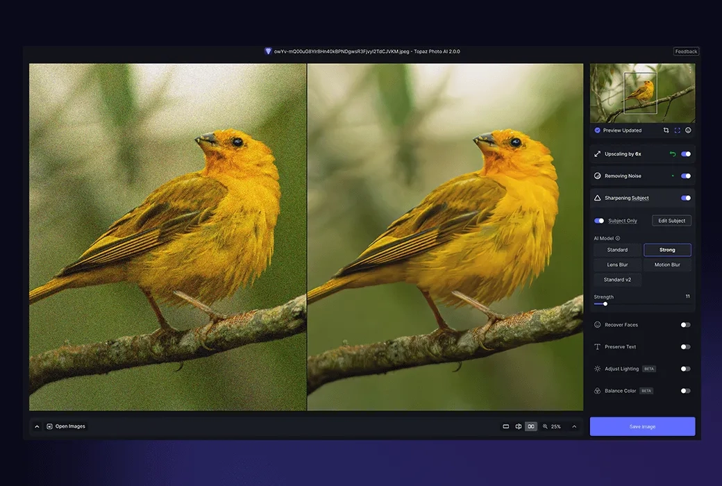This screenshot has width=722, height=486.
Task: Click the original noisy bird preview
Action: coord(167,237)
